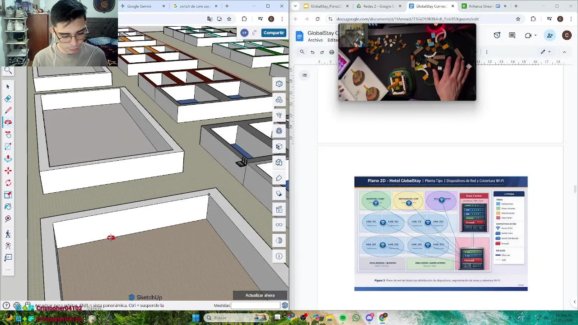Open the Components panel
The height and width of the screenshot is (325, 578).
(279, 131)
